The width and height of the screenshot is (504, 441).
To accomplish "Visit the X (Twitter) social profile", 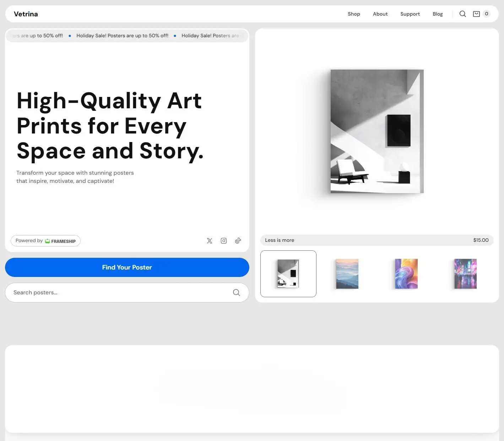I will coord(210,241).
